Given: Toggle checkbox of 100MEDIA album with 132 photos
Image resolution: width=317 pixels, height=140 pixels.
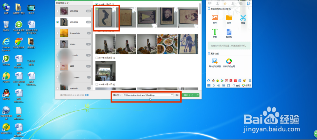Looking at the screenshot, I should [x=58, y=22].
